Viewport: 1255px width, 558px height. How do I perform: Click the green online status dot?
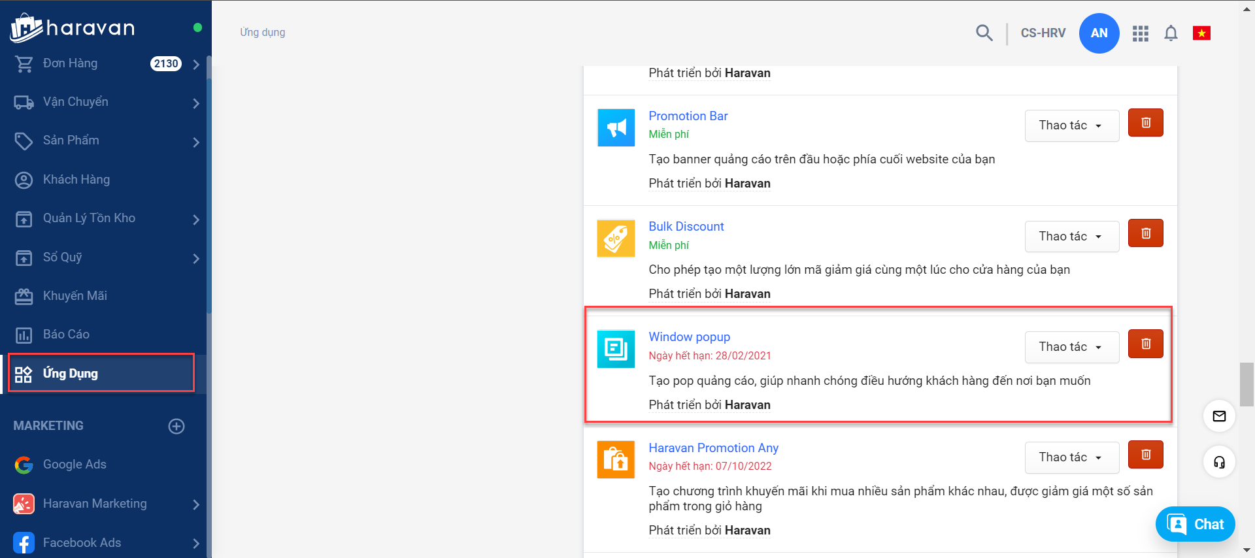(x=197, y=27)
